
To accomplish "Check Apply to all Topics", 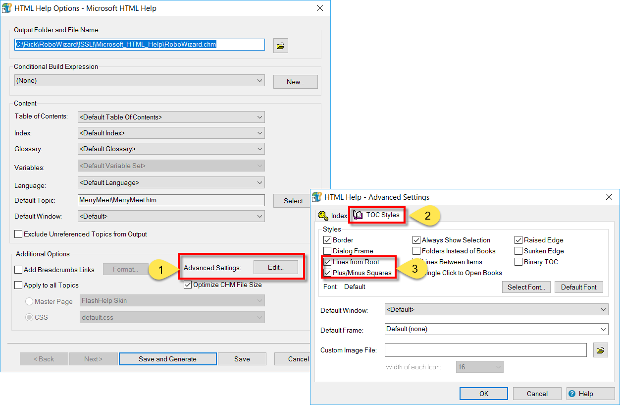I will coord(18,285).
